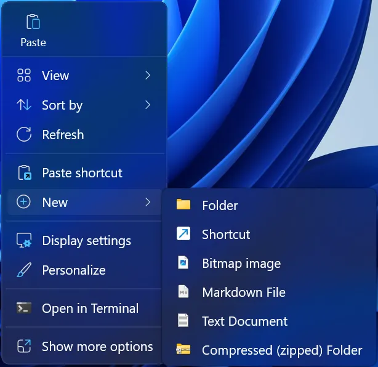
Task: Expand the chevron next to Sort by
Action: tap(148, 105)
